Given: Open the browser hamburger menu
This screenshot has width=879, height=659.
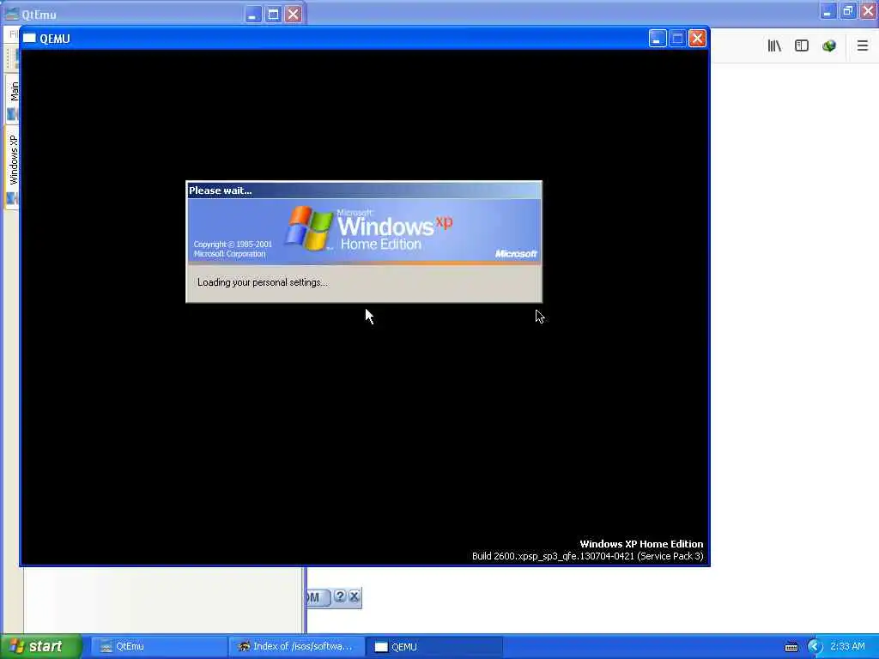Looking at the screenshot, I should point(863,46).
